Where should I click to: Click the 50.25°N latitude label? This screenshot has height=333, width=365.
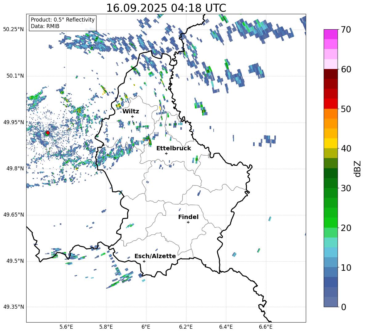pos(13,30)
